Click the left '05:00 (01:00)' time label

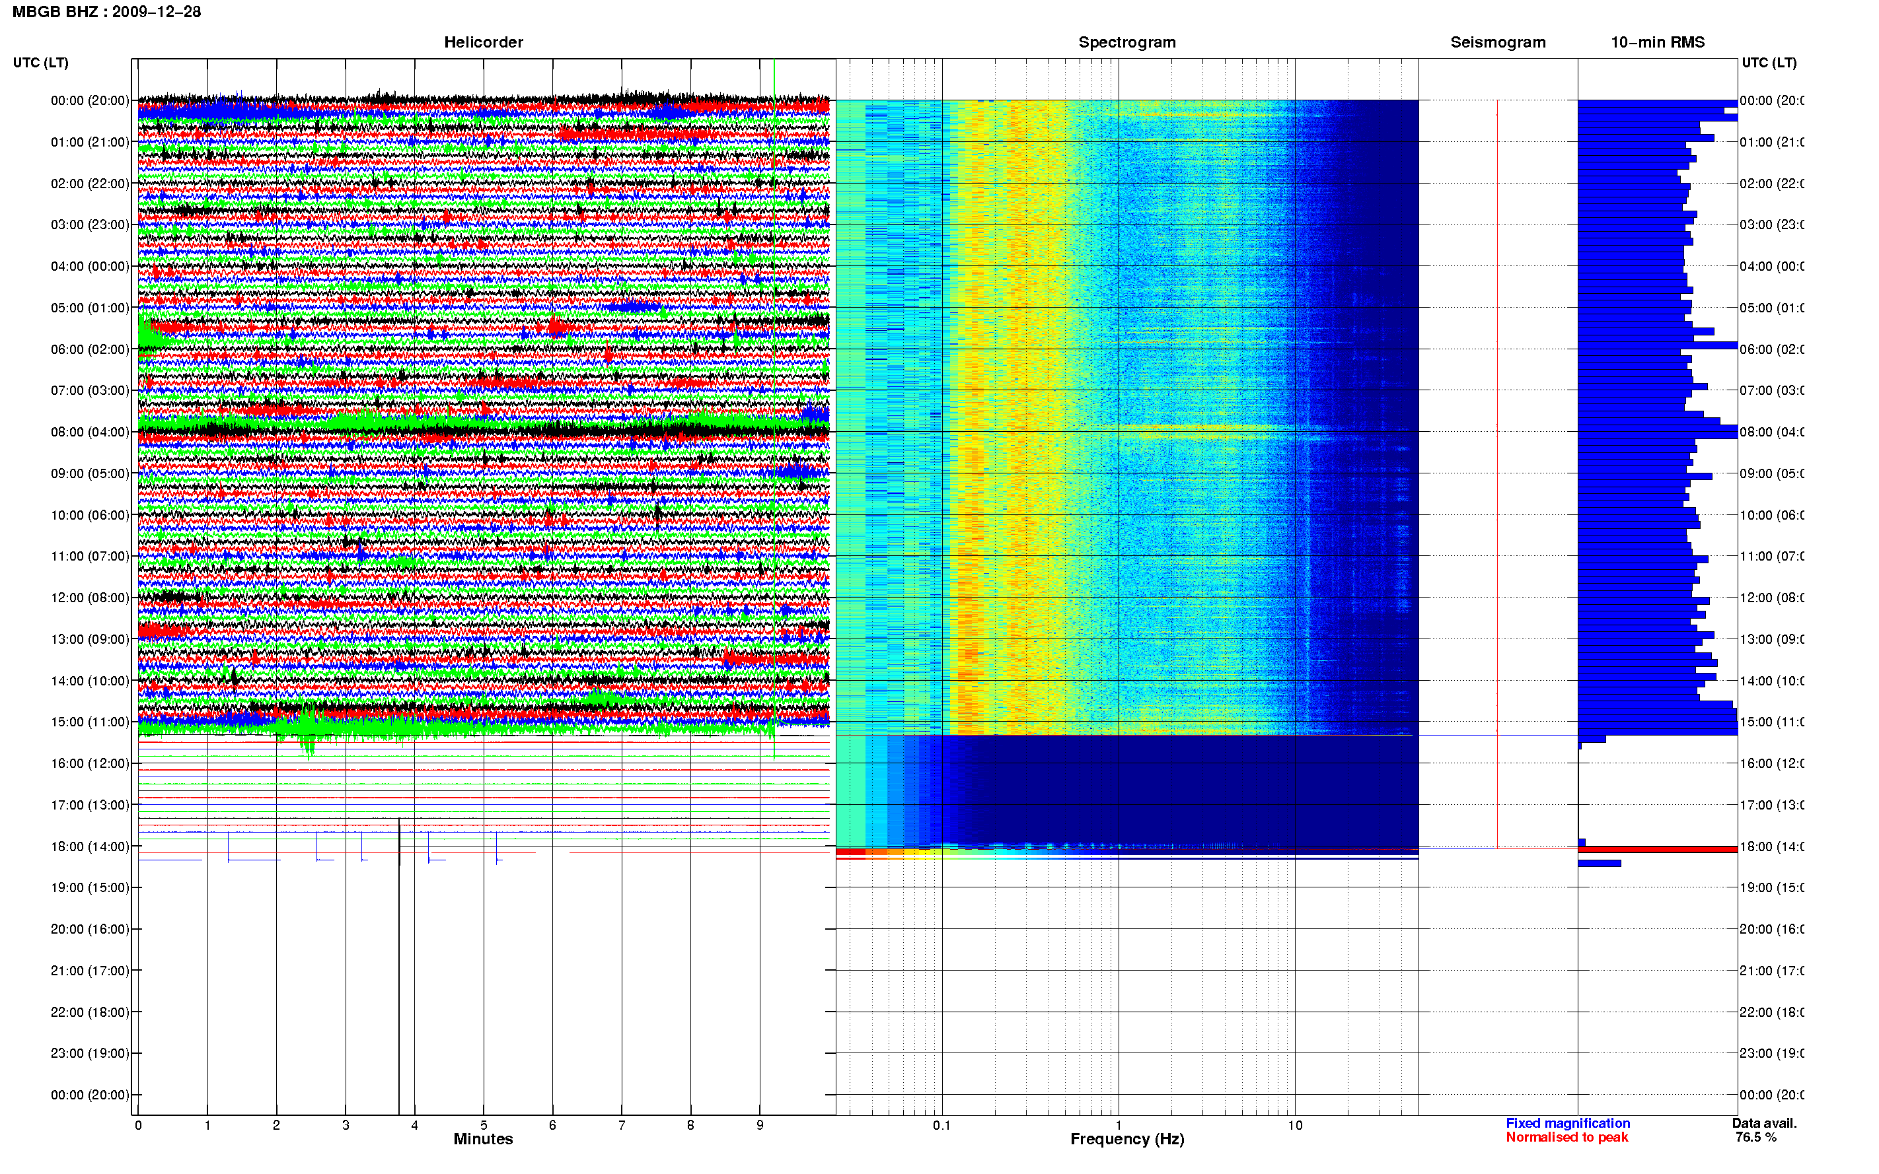(89, 308)
